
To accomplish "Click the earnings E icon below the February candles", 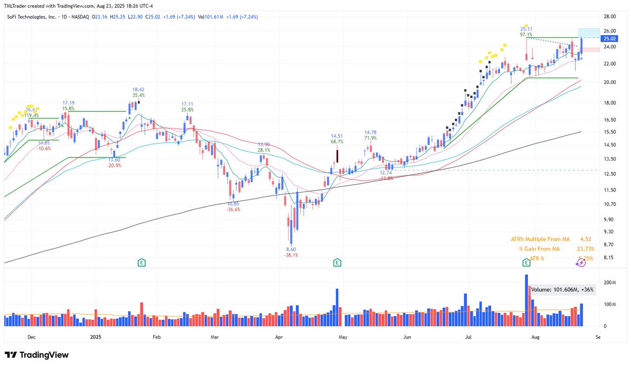I will click(141, 261).
